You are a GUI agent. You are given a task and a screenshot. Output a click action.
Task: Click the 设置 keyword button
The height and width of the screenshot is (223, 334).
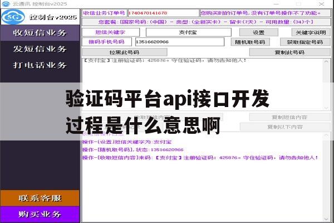pyautogui.click(x=259, y=32)
